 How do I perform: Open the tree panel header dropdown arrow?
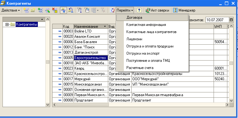pos(42,19)
